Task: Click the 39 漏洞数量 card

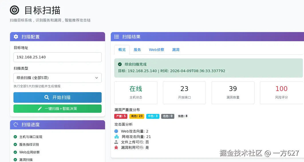Action: 233,93
